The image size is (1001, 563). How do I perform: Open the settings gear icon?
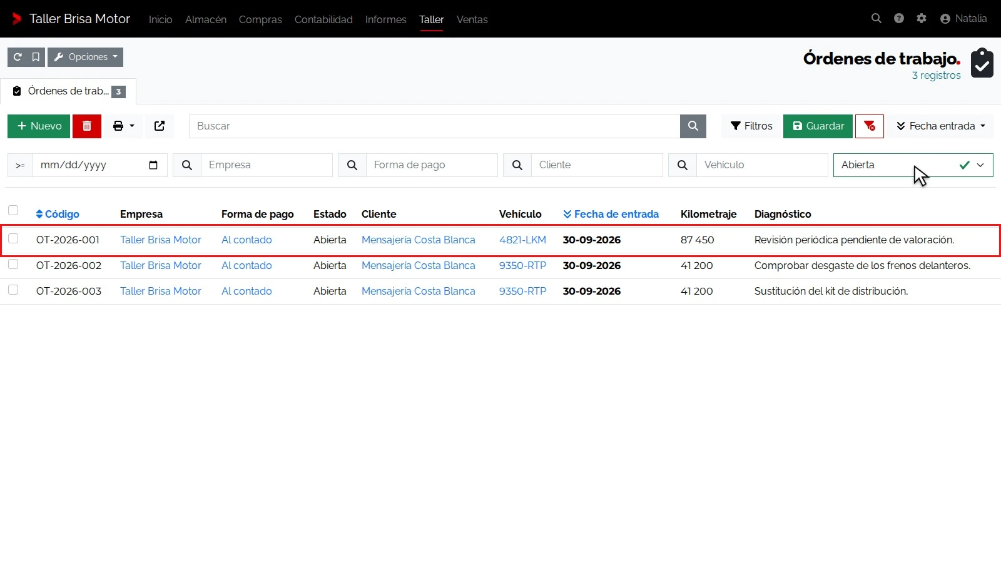922,19
